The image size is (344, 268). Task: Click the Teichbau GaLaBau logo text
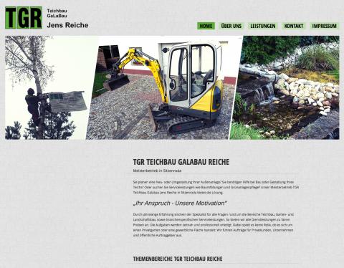(57, 14)
